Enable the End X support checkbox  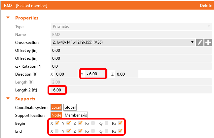[x=57, y=131]
